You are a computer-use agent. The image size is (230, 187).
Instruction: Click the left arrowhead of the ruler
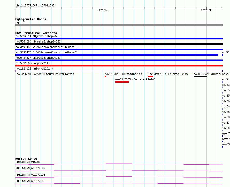pyautogui.click(x=16, y=8)
